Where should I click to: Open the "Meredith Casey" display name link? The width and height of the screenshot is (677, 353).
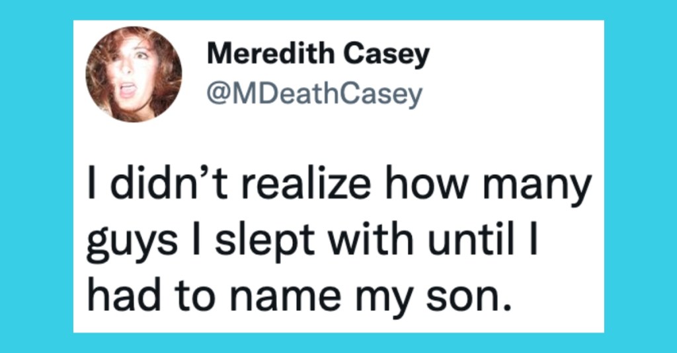pyautogui.click(x=318, y=55)
